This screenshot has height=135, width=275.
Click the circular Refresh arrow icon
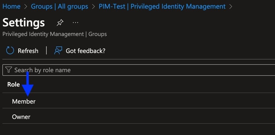pos(10,51)
